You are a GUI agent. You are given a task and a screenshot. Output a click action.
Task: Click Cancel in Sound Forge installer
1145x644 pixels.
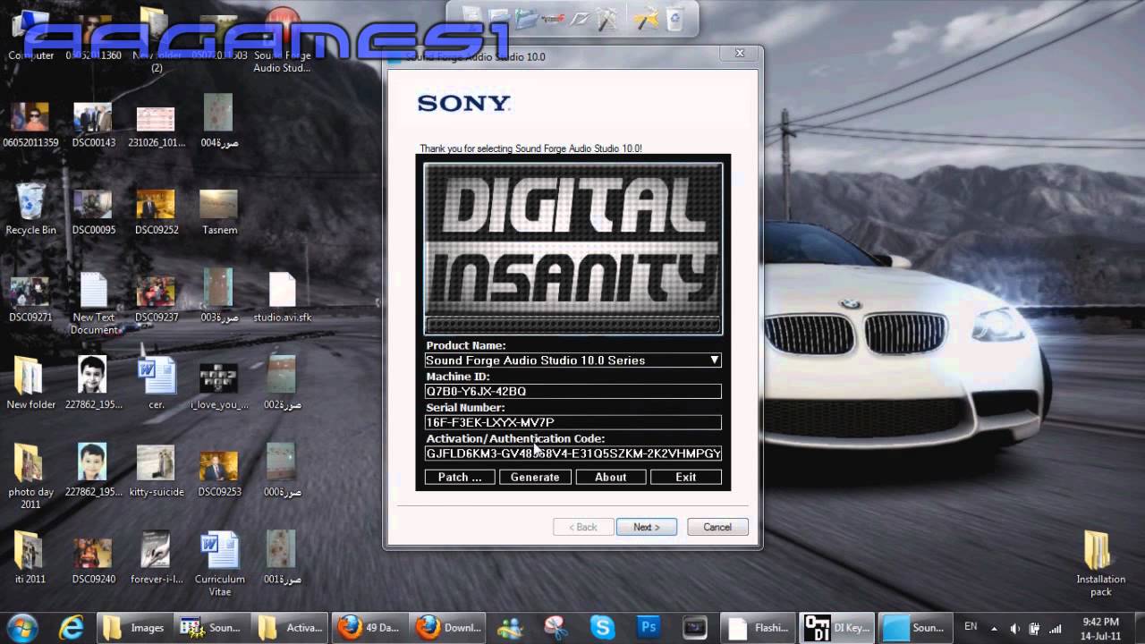tap(717, 527)
